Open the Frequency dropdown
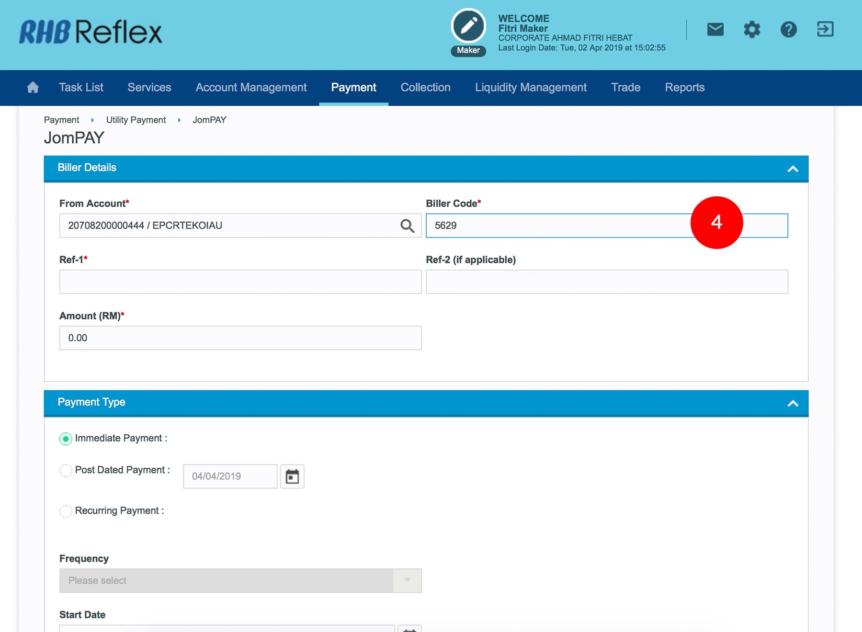The height and width of the screenshot is (632, 862). click(240, 580)
